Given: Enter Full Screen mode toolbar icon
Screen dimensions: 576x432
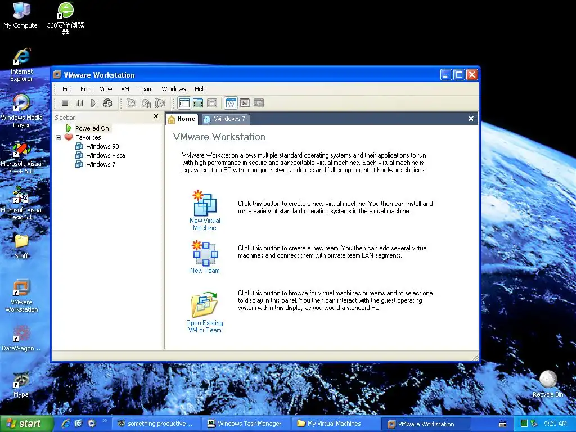Looking at the screenshot, I should (x=198, y=103).
